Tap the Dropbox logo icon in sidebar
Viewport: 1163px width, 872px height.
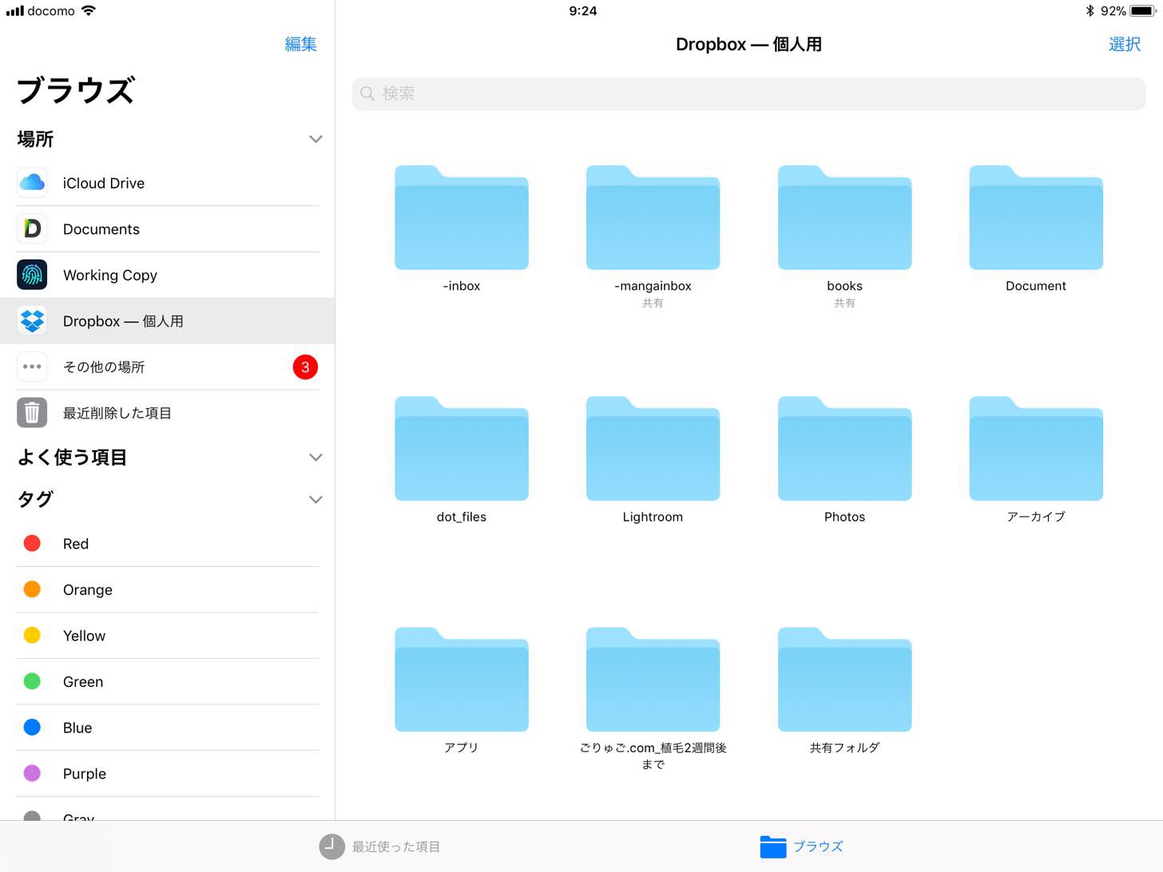(32, 321)
